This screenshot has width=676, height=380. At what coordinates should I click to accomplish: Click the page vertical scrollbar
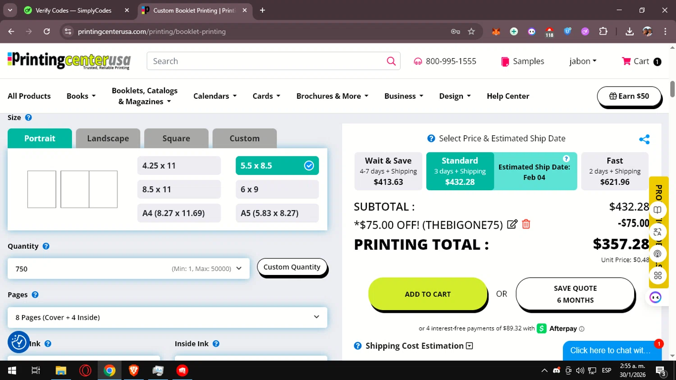pos(672,89)
